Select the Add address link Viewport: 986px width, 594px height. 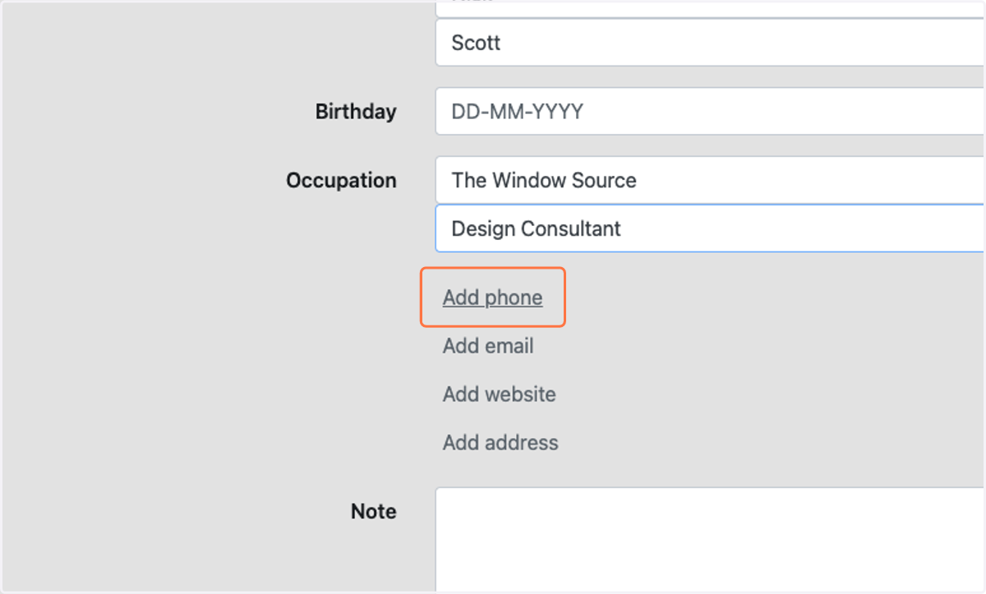(x=500, y=443)
